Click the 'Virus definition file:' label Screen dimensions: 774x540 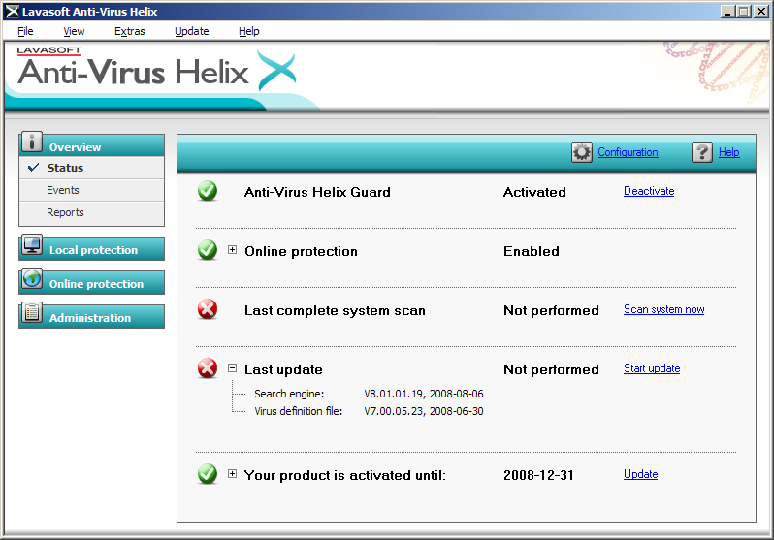coord(298,411)
